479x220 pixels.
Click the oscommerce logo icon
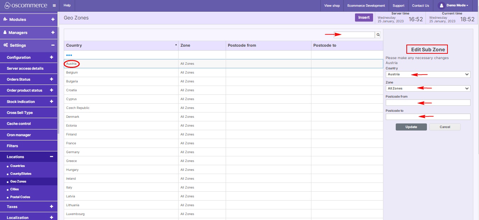[x=7, y=5]
